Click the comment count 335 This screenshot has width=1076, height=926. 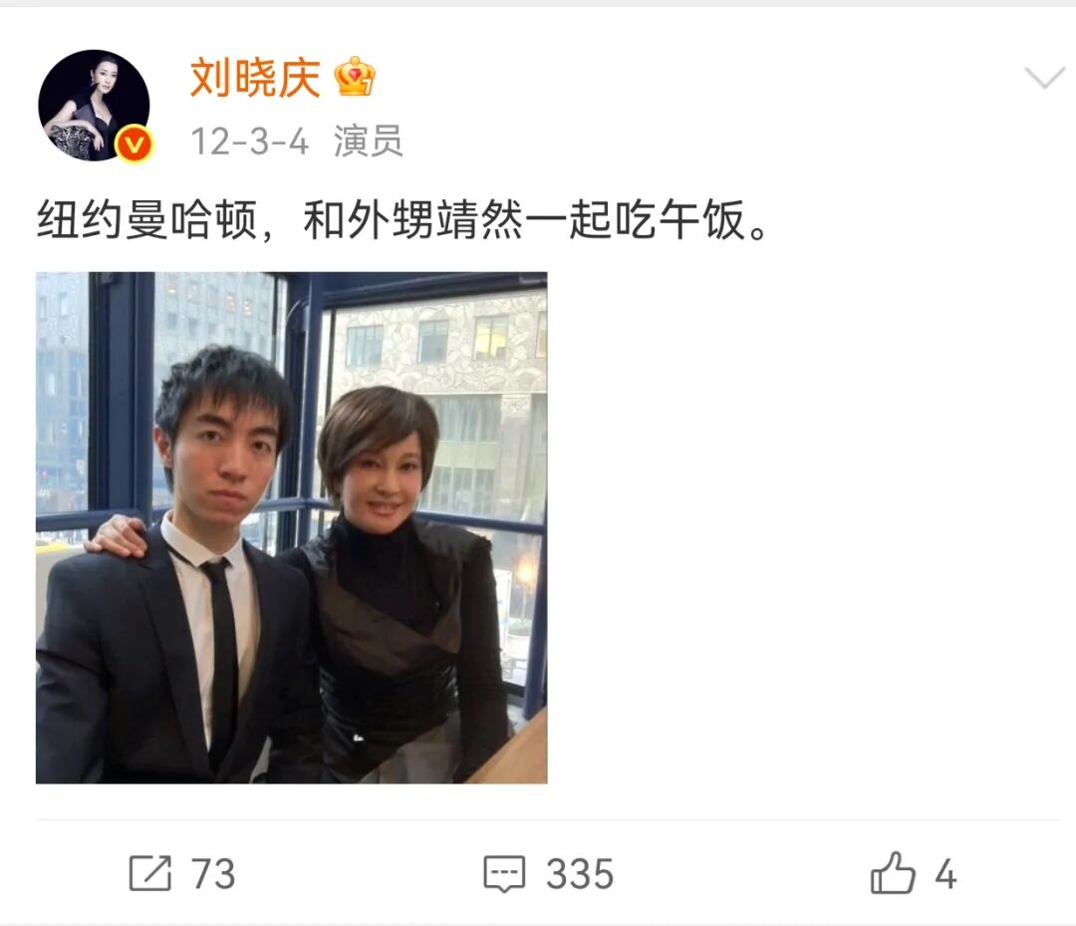click(x=580, y=874)
